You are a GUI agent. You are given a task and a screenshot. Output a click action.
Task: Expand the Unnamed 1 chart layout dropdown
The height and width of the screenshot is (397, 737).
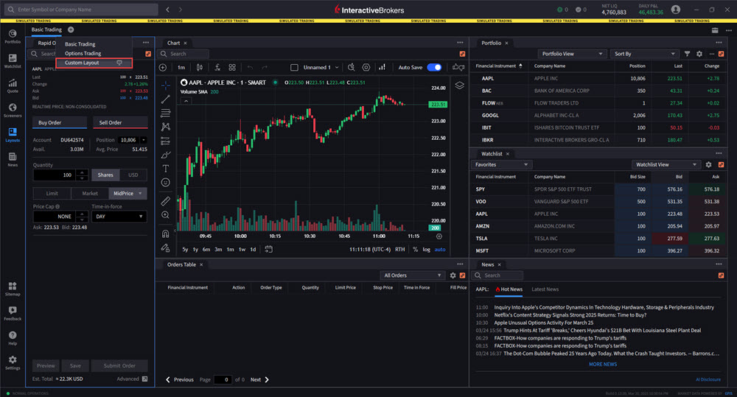[x=337, y=67]
